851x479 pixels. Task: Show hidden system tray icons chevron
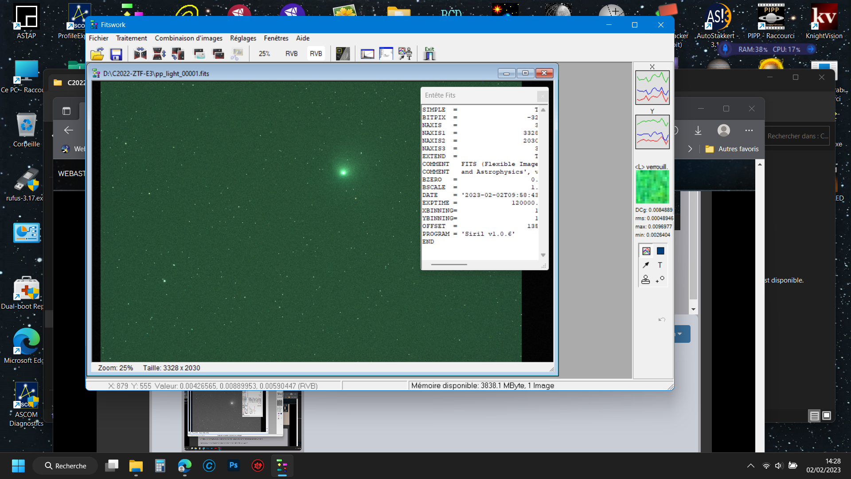(750, 466)
